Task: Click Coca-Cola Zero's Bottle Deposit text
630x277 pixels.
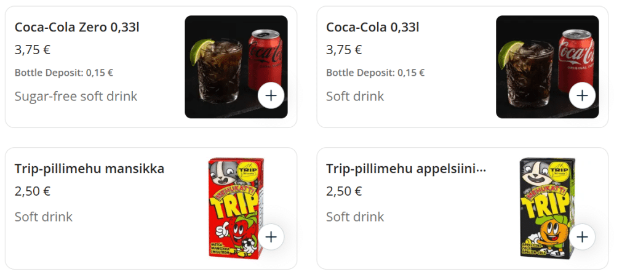Action: (x=64, y=73)
